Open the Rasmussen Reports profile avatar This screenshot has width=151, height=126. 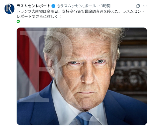(x=9, y=9)
